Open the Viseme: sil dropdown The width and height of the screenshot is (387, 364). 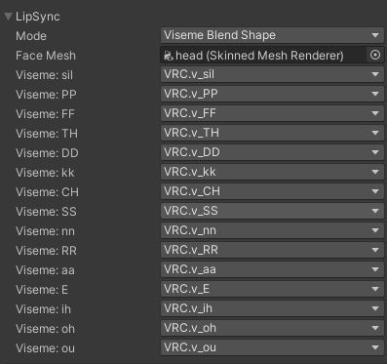(272, 74)
